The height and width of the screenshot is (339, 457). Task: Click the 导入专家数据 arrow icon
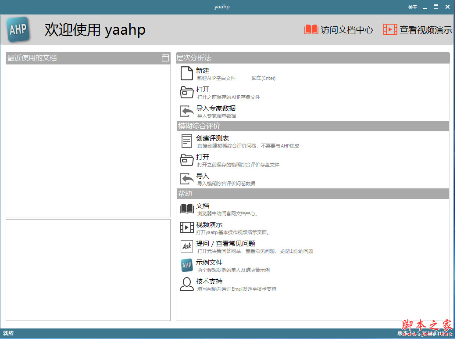[x=186, y=111]
